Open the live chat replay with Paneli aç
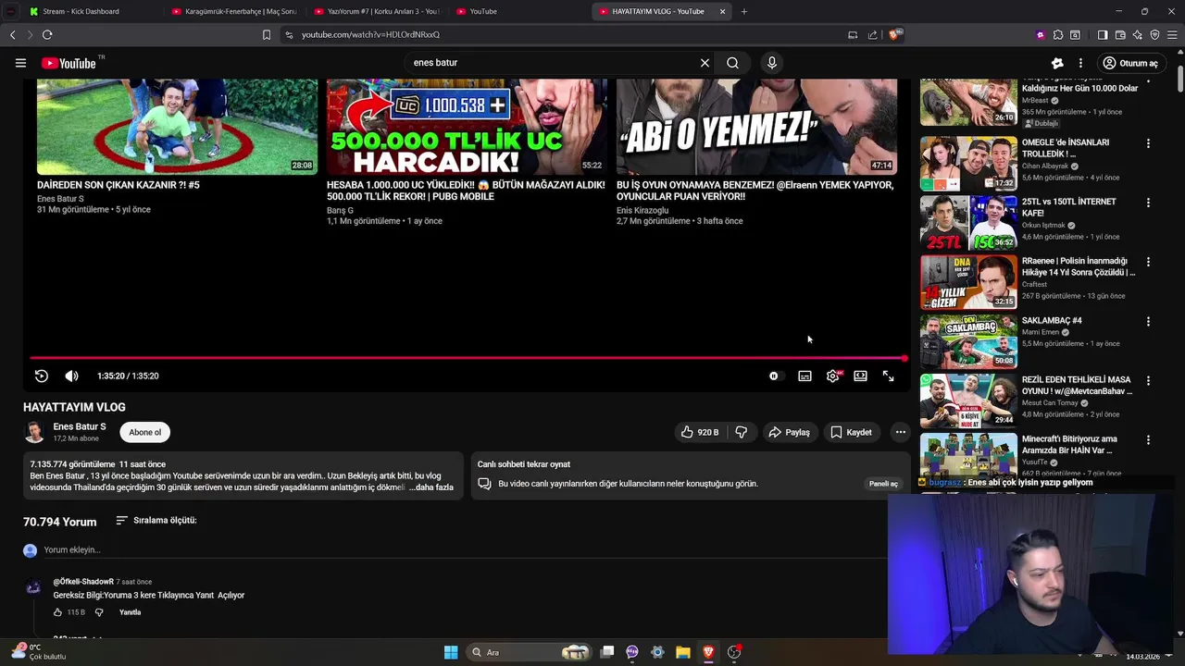Screen dimensions: 1185x666 [x=882, y=484]
